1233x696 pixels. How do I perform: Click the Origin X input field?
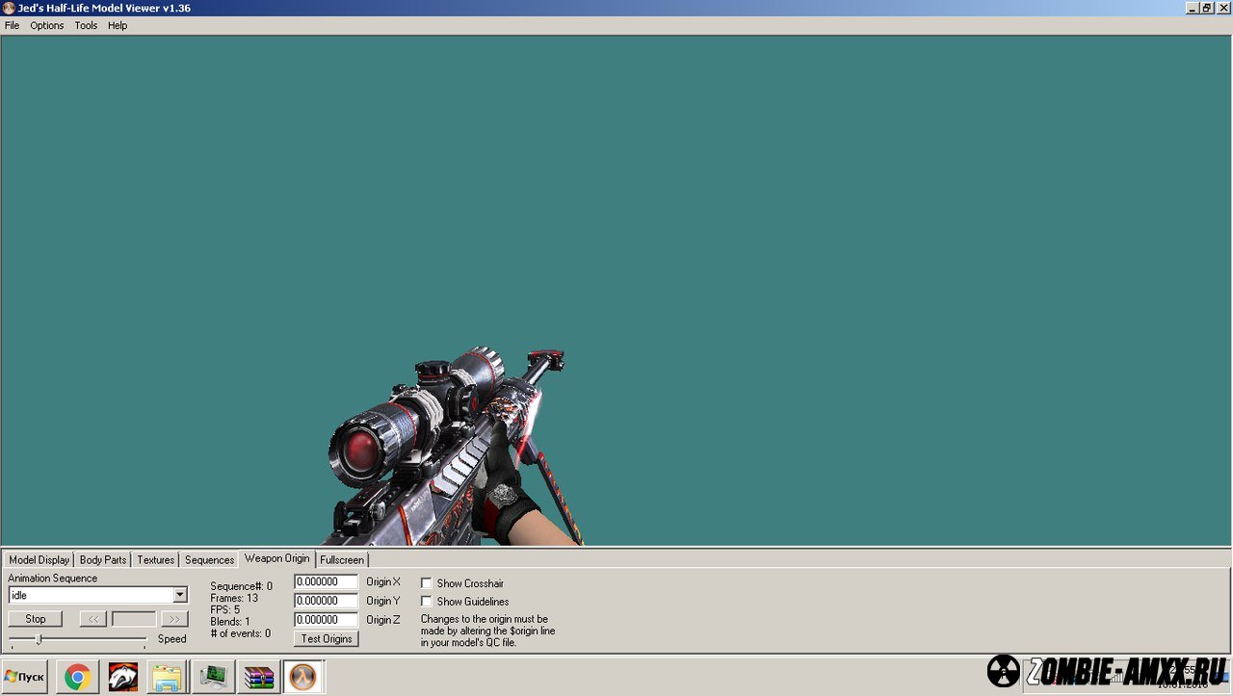click(x=327, y=582)
